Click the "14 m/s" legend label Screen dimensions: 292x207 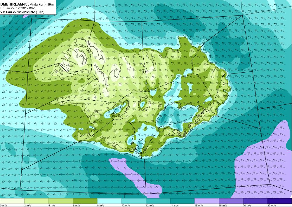tap(174, 206)
